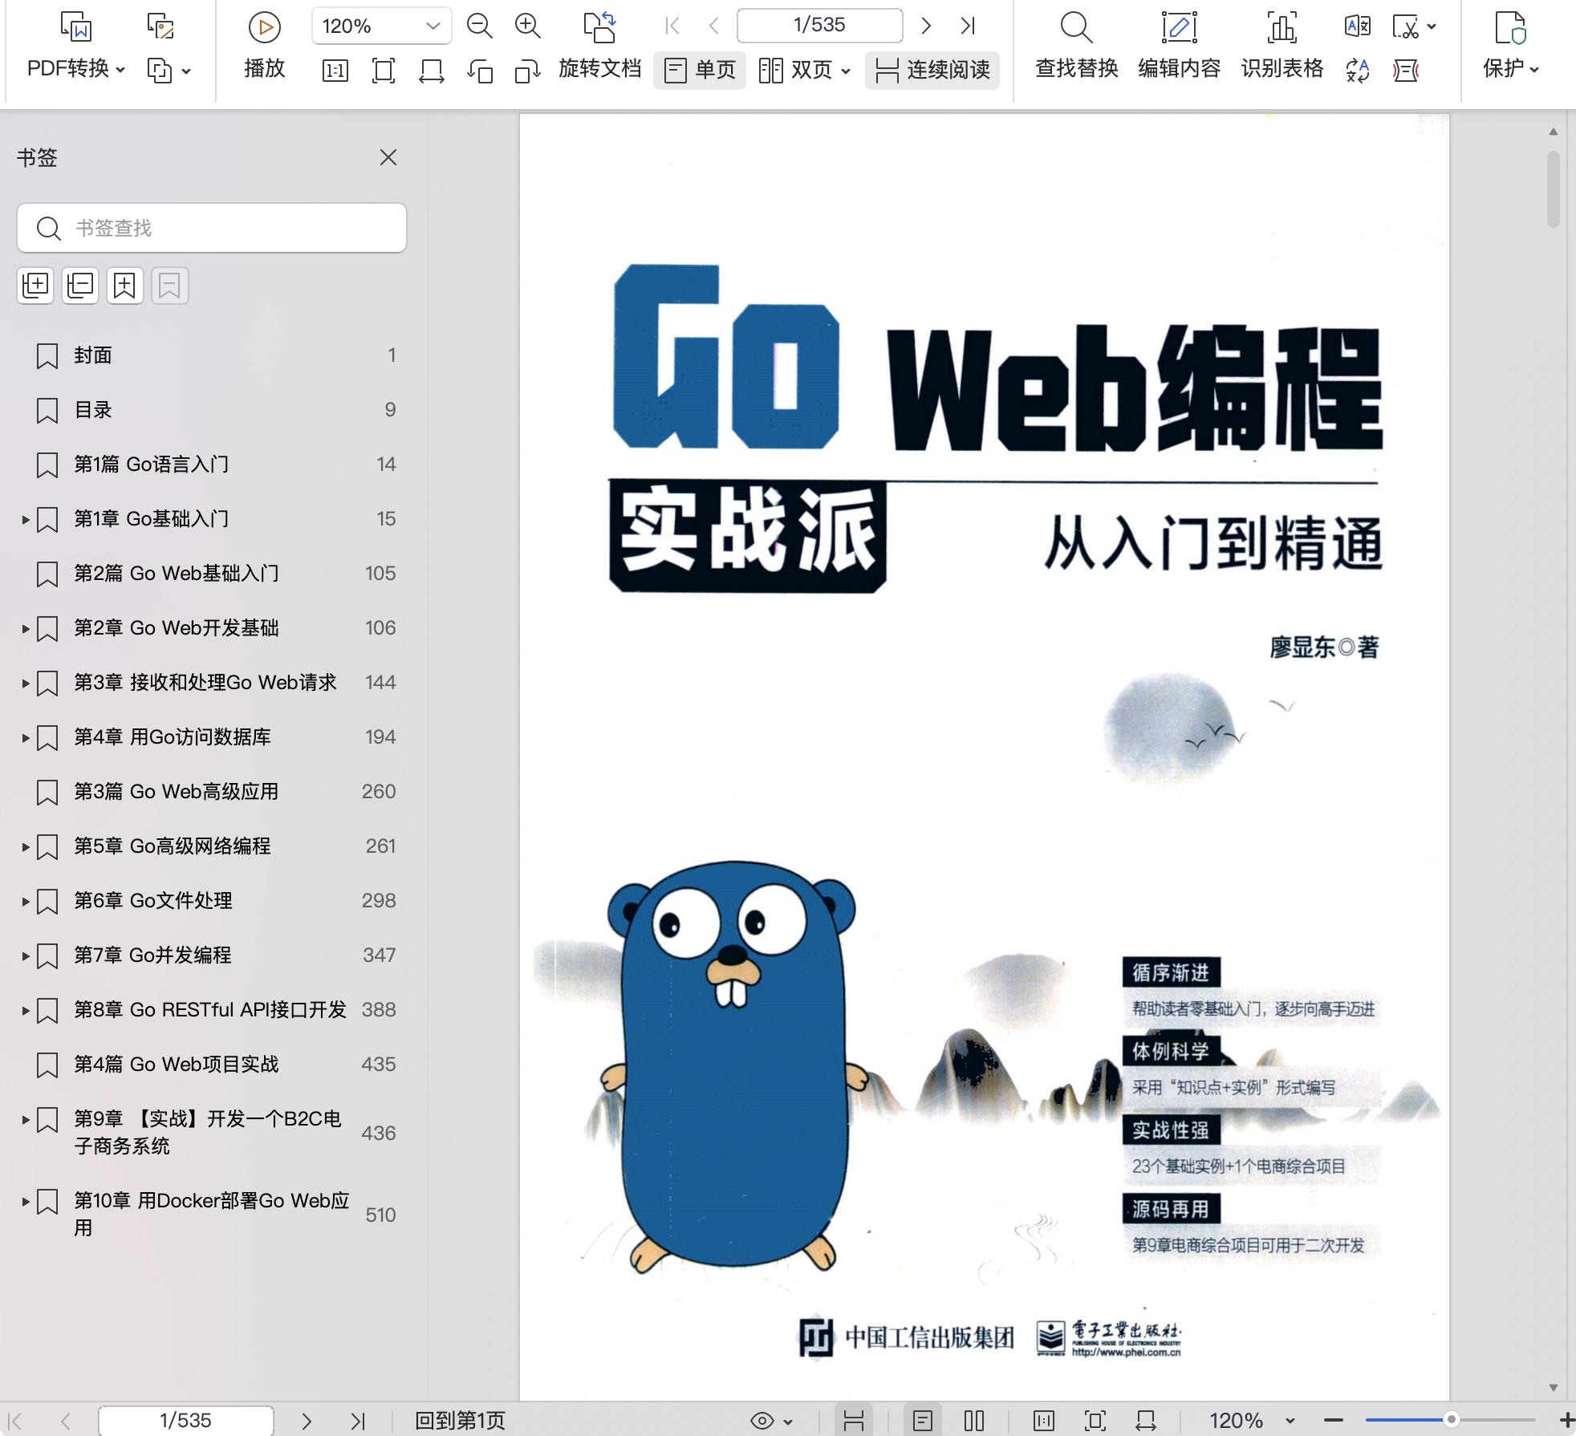Go to next page in top toolbar
This screenshot has width=1576, height=1436.
926,26
